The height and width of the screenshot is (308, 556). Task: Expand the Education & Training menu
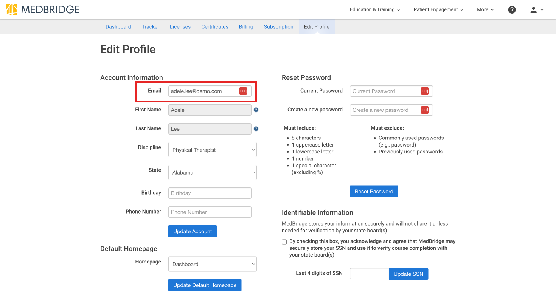click(375, 10)
